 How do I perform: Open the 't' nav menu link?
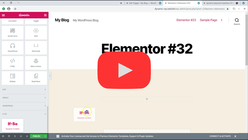(x=221, y=20)
